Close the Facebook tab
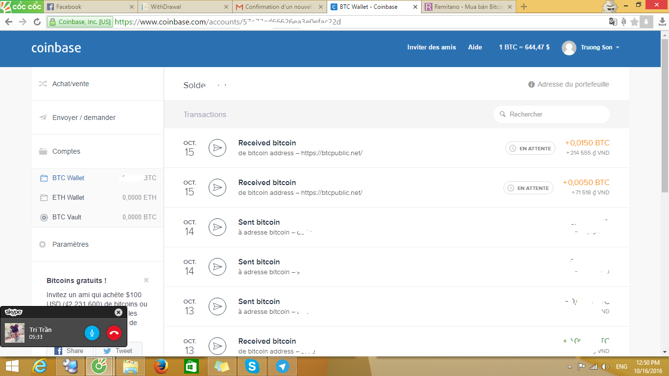 tap(131, 7)
